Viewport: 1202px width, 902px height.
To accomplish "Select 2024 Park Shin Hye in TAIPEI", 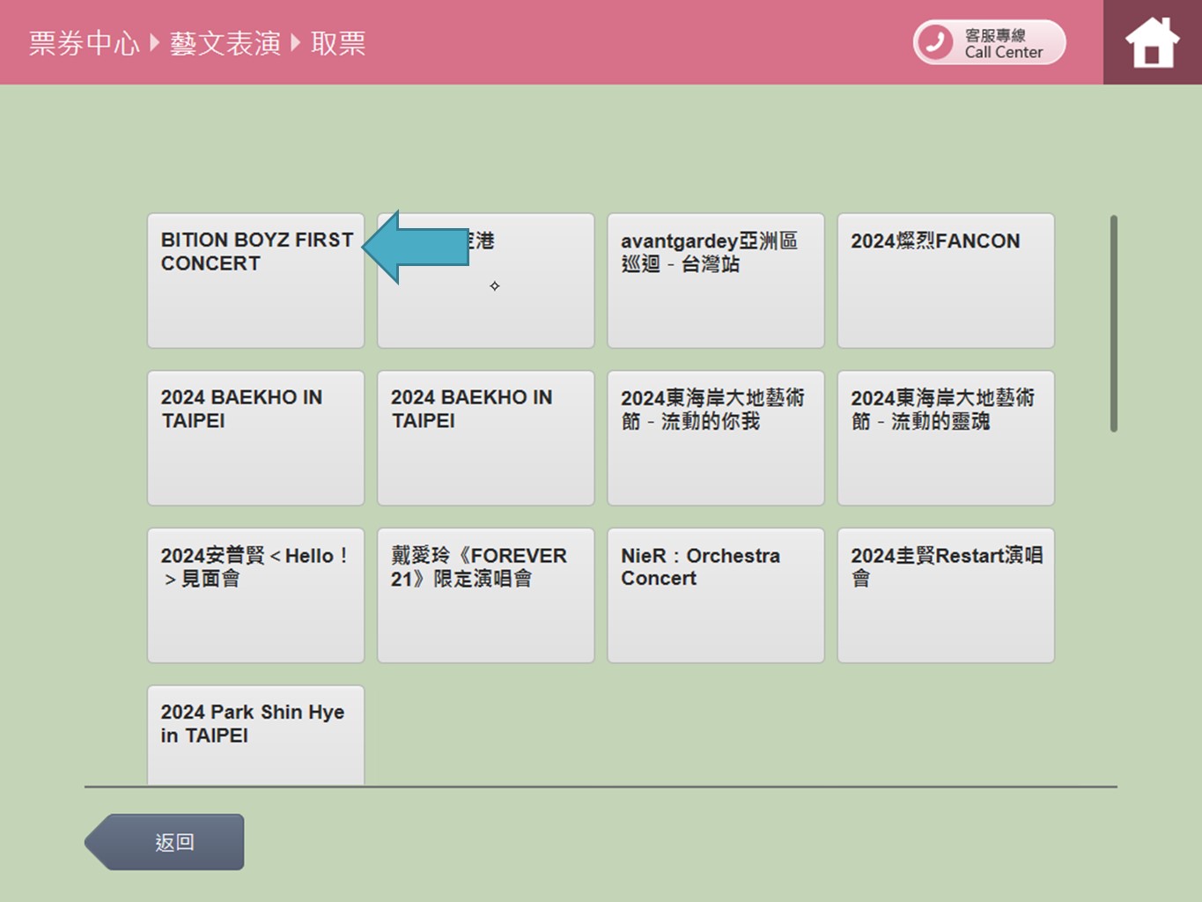I will tap(255, 734).
